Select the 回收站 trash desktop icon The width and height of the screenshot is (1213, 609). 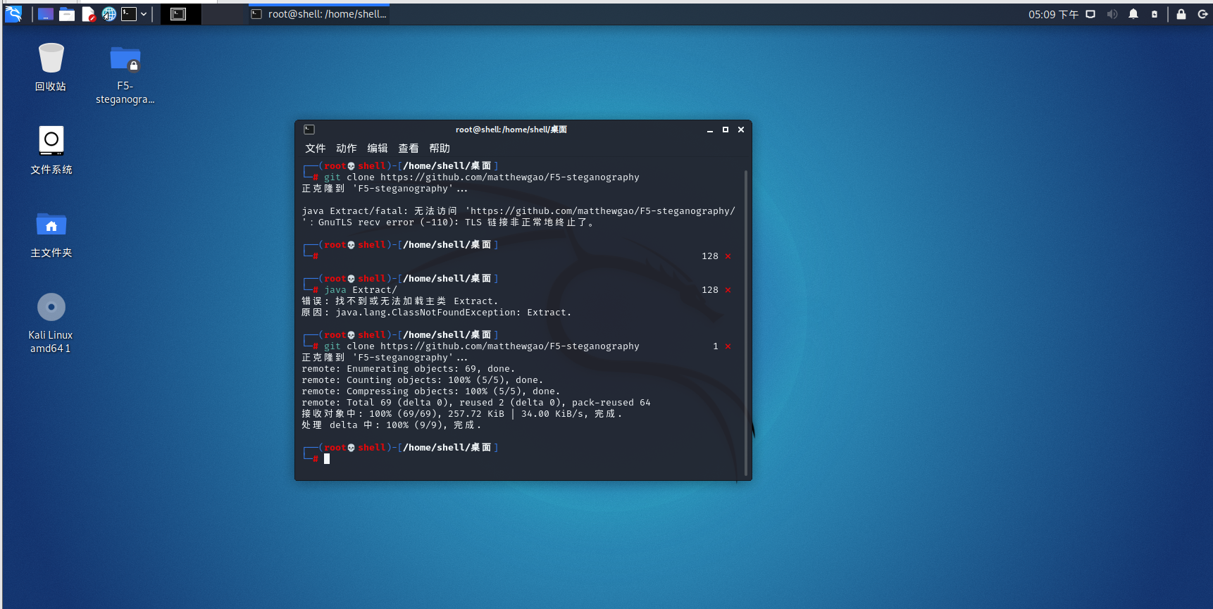coord(51,67)
